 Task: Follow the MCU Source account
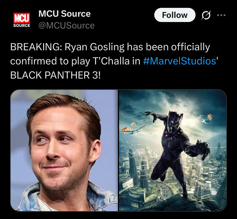[175, 15]
